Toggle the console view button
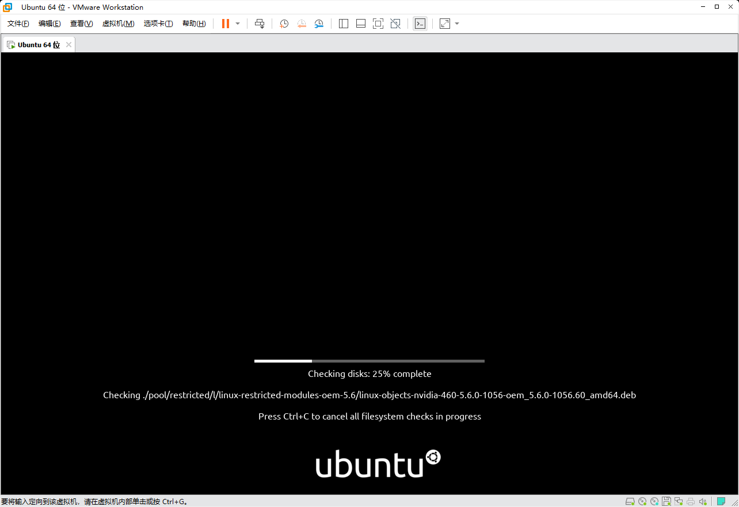The image size is (739, 507). click(x=420, y=24)
